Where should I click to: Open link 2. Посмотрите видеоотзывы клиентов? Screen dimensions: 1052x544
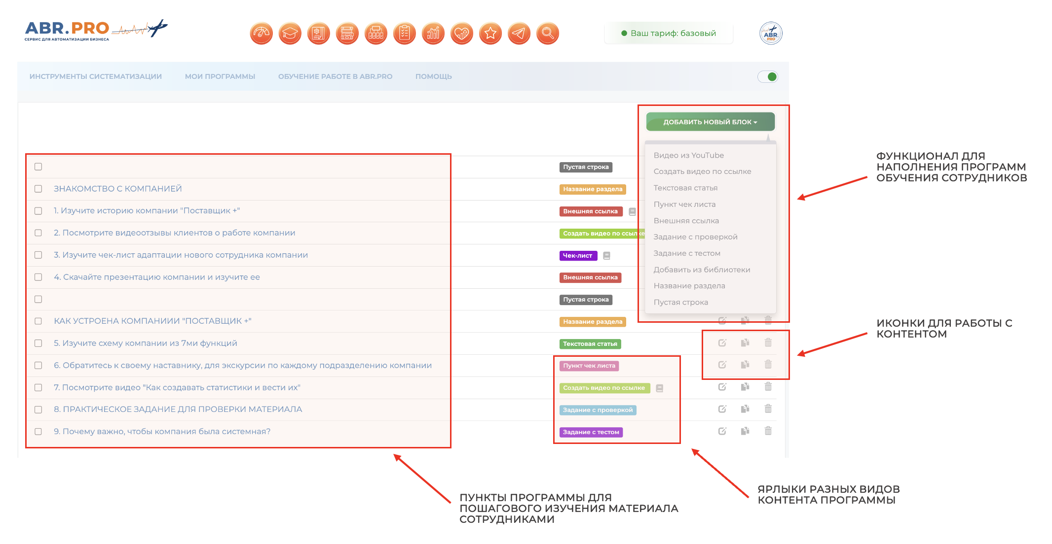175,233
